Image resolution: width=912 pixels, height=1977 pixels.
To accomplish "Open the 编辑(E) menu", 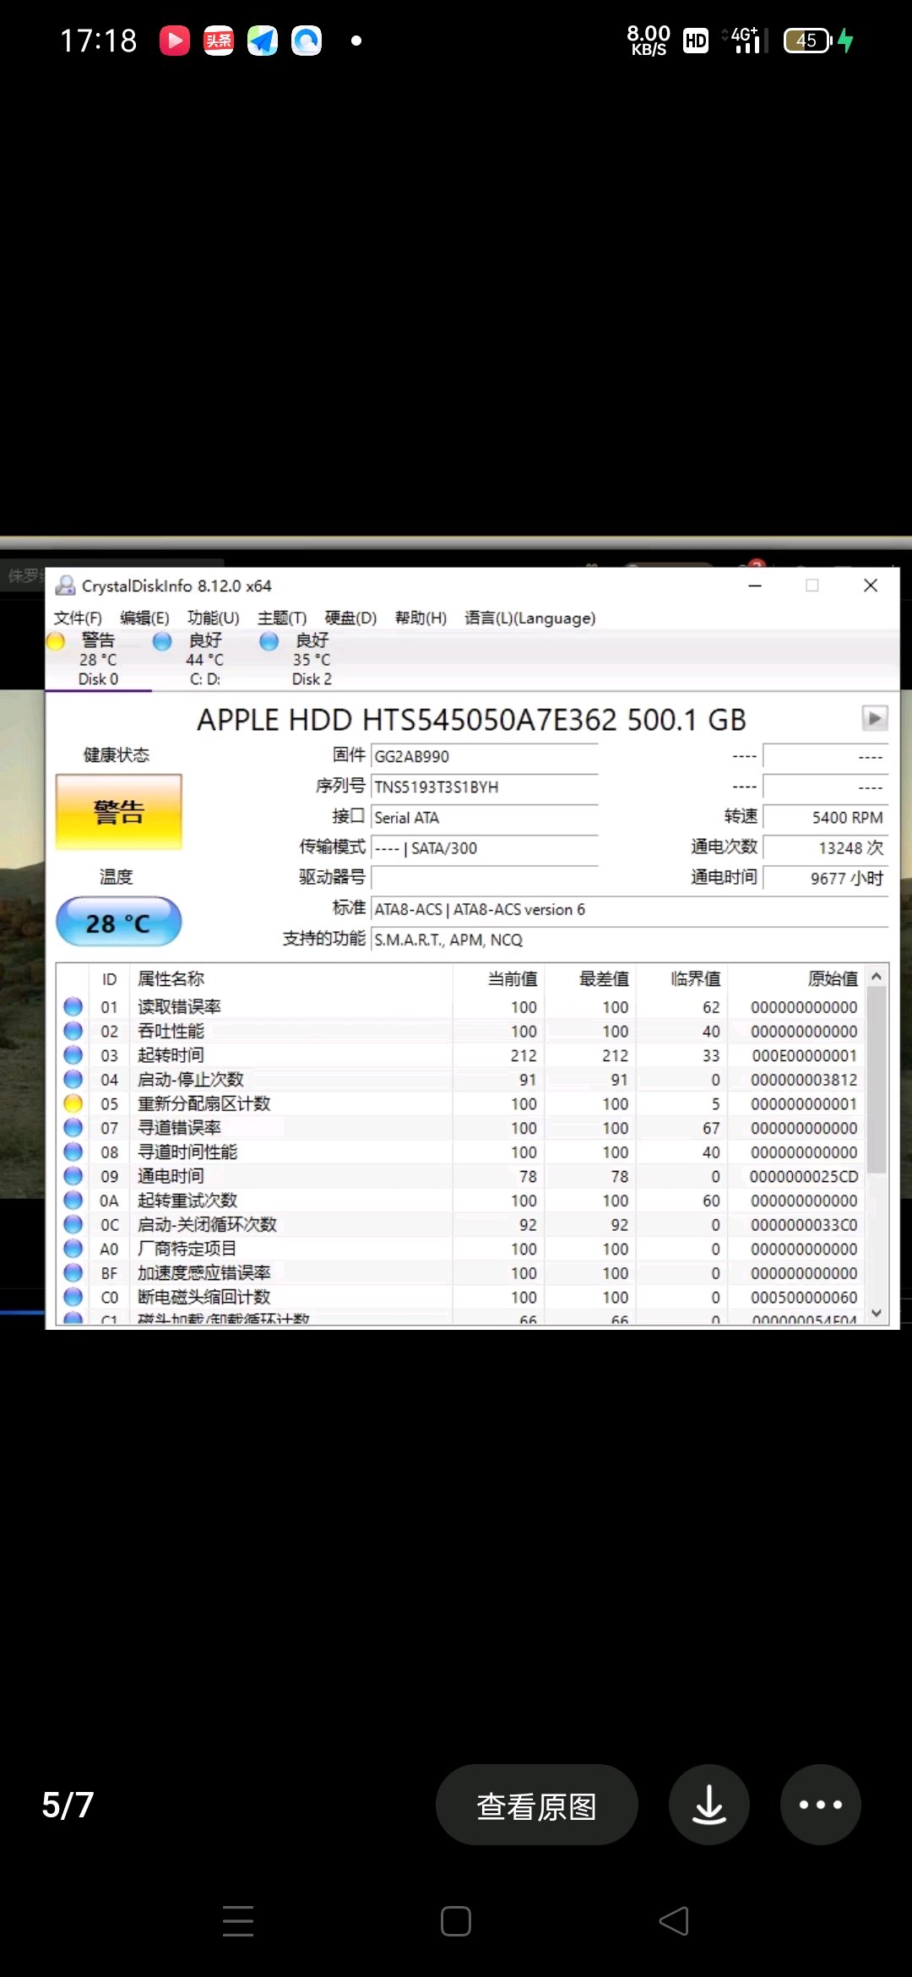I will point(144,618).
